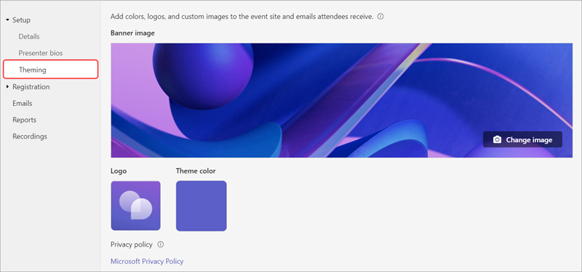Collapse the Setup section arrow

pos(7,20)
